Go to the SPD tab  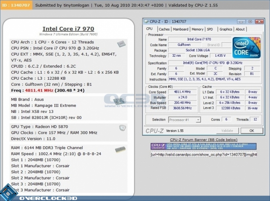pyautogui.click(x=210, y=29)
